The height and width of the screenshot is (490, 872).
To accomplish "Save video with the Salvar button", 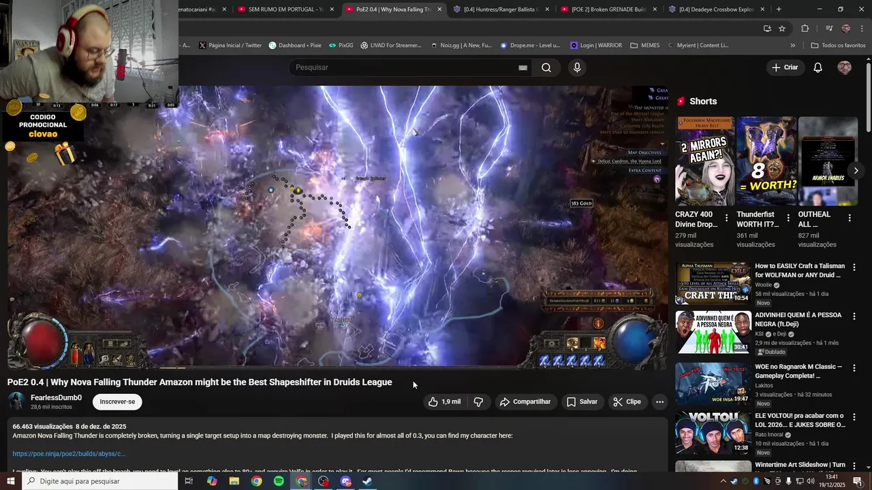I will coord(582,402).
